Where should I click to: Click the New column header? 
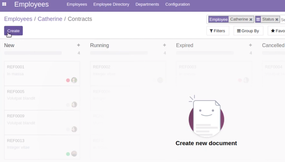pyautogui.click(x=9, y=46)
